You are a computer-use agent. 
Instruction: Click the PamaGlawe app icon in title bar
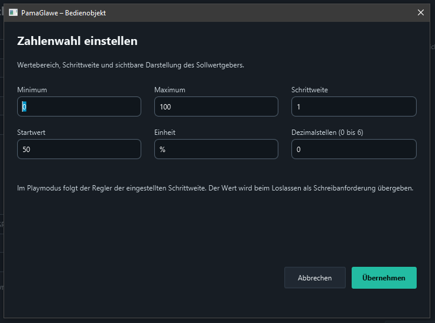[x=13, y=12]
